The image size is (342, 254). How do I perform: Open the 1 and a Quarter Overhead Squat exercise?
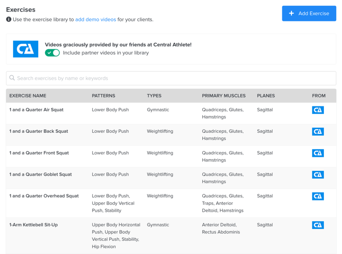[x=44, y=196]
